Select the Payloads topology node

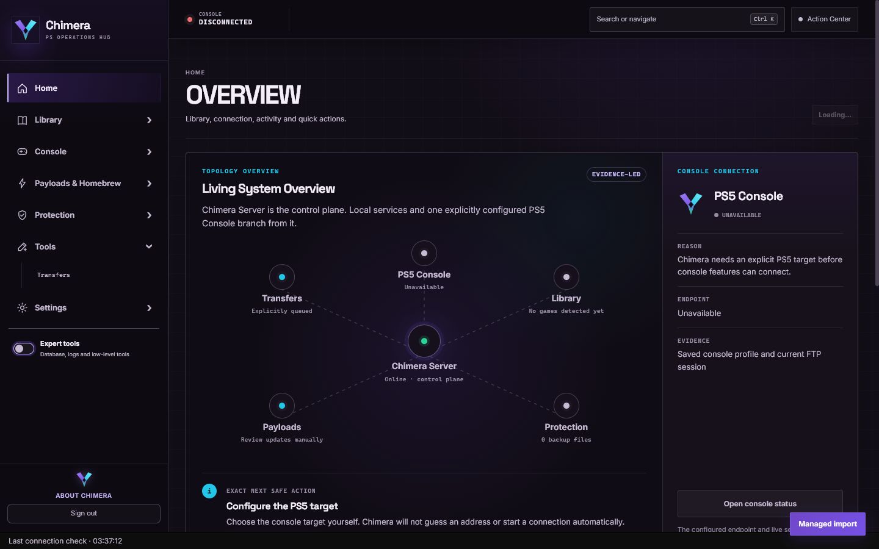(282, 406)
